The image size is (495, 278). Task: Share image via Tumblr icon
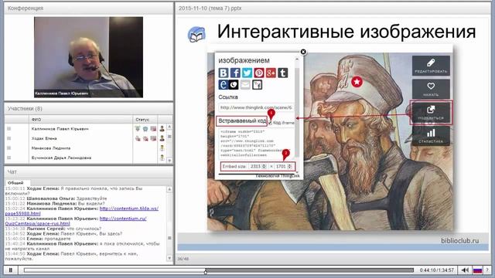pos(282,73)
